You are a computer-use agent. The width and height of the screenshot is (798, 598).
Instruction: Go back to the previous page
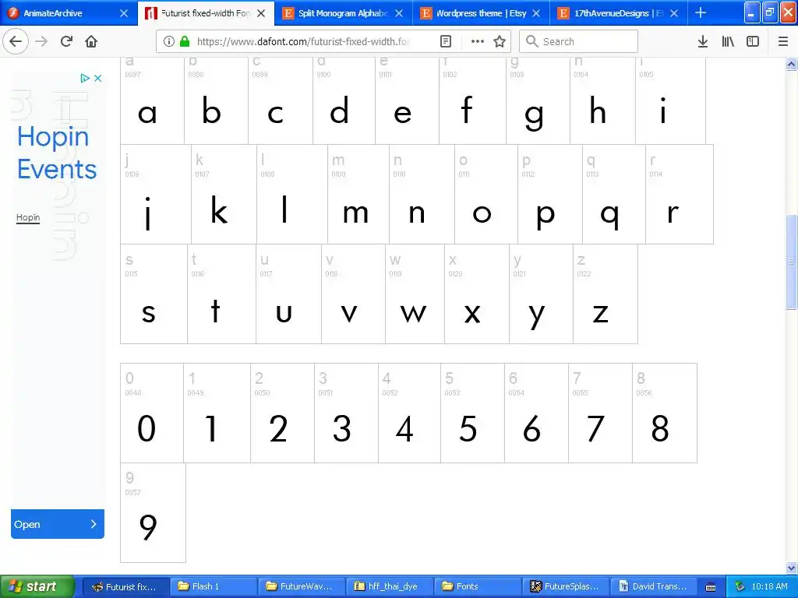tap(16, 41)
